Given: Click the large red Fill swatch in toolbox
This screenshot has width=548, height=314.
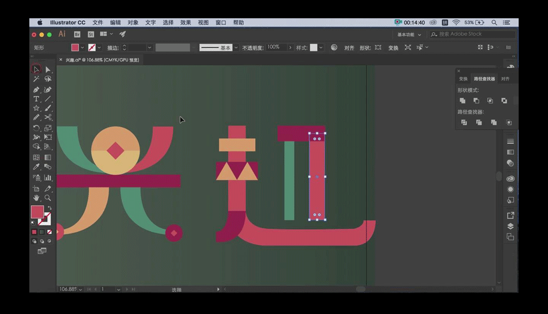Looking at the screenshot, I should click(37, 212).
